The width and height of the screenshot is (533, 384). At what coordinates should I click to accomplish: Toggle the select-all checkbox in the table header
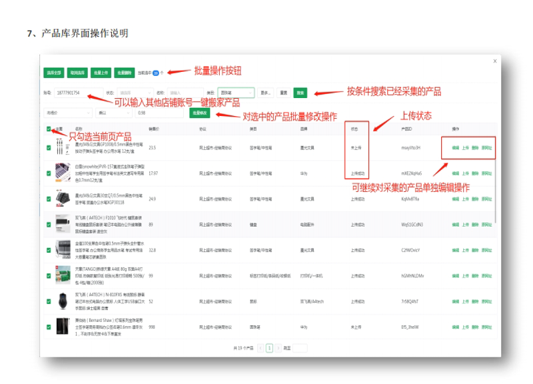coord(49,129)
